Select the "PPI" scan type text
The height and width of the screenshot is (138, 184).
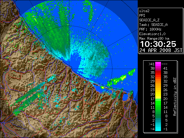point(142,16)
